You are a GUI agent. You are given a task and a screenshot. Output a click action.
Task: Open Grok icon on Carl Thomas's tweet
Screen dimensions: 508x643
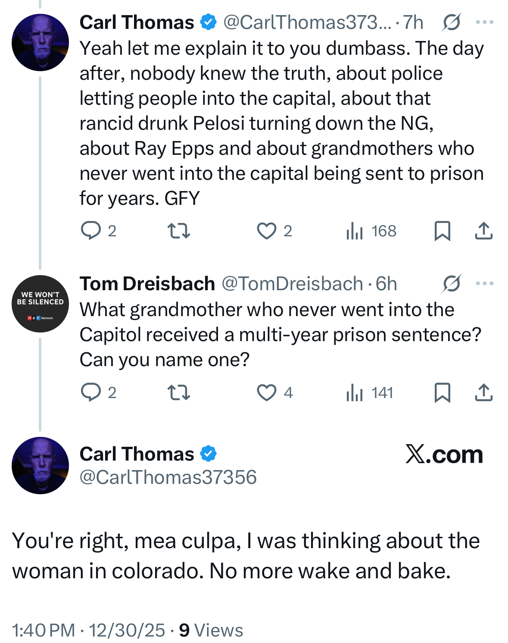coord(451,22)
